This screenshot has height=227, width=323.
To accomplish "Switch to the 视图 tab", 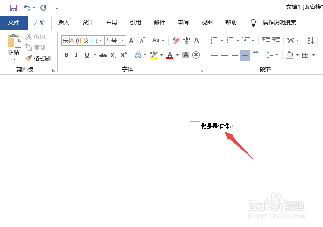I will click(207, 22).
